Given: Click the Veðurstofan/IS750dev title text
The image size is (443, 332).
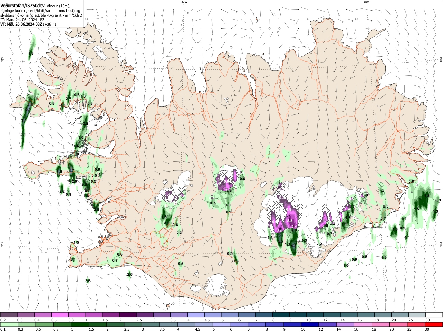Looking at the screenshot, I should pos(22,6).
